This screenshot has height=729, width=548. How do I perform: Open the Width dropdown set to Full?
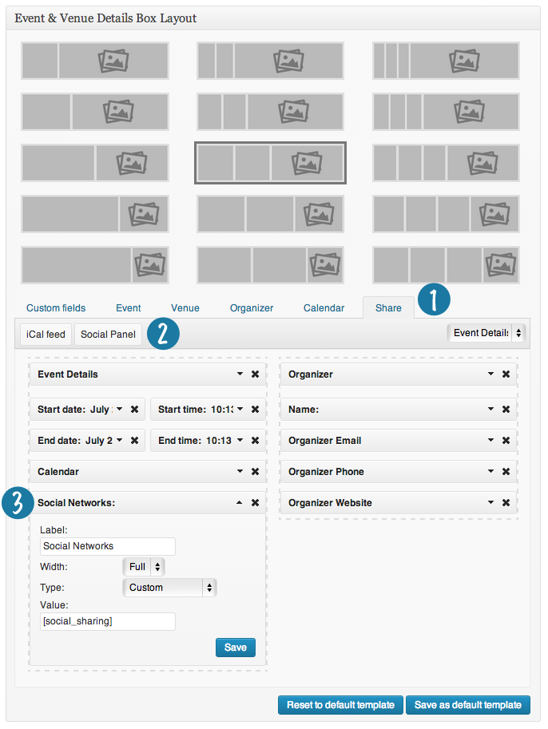point(144,567)
